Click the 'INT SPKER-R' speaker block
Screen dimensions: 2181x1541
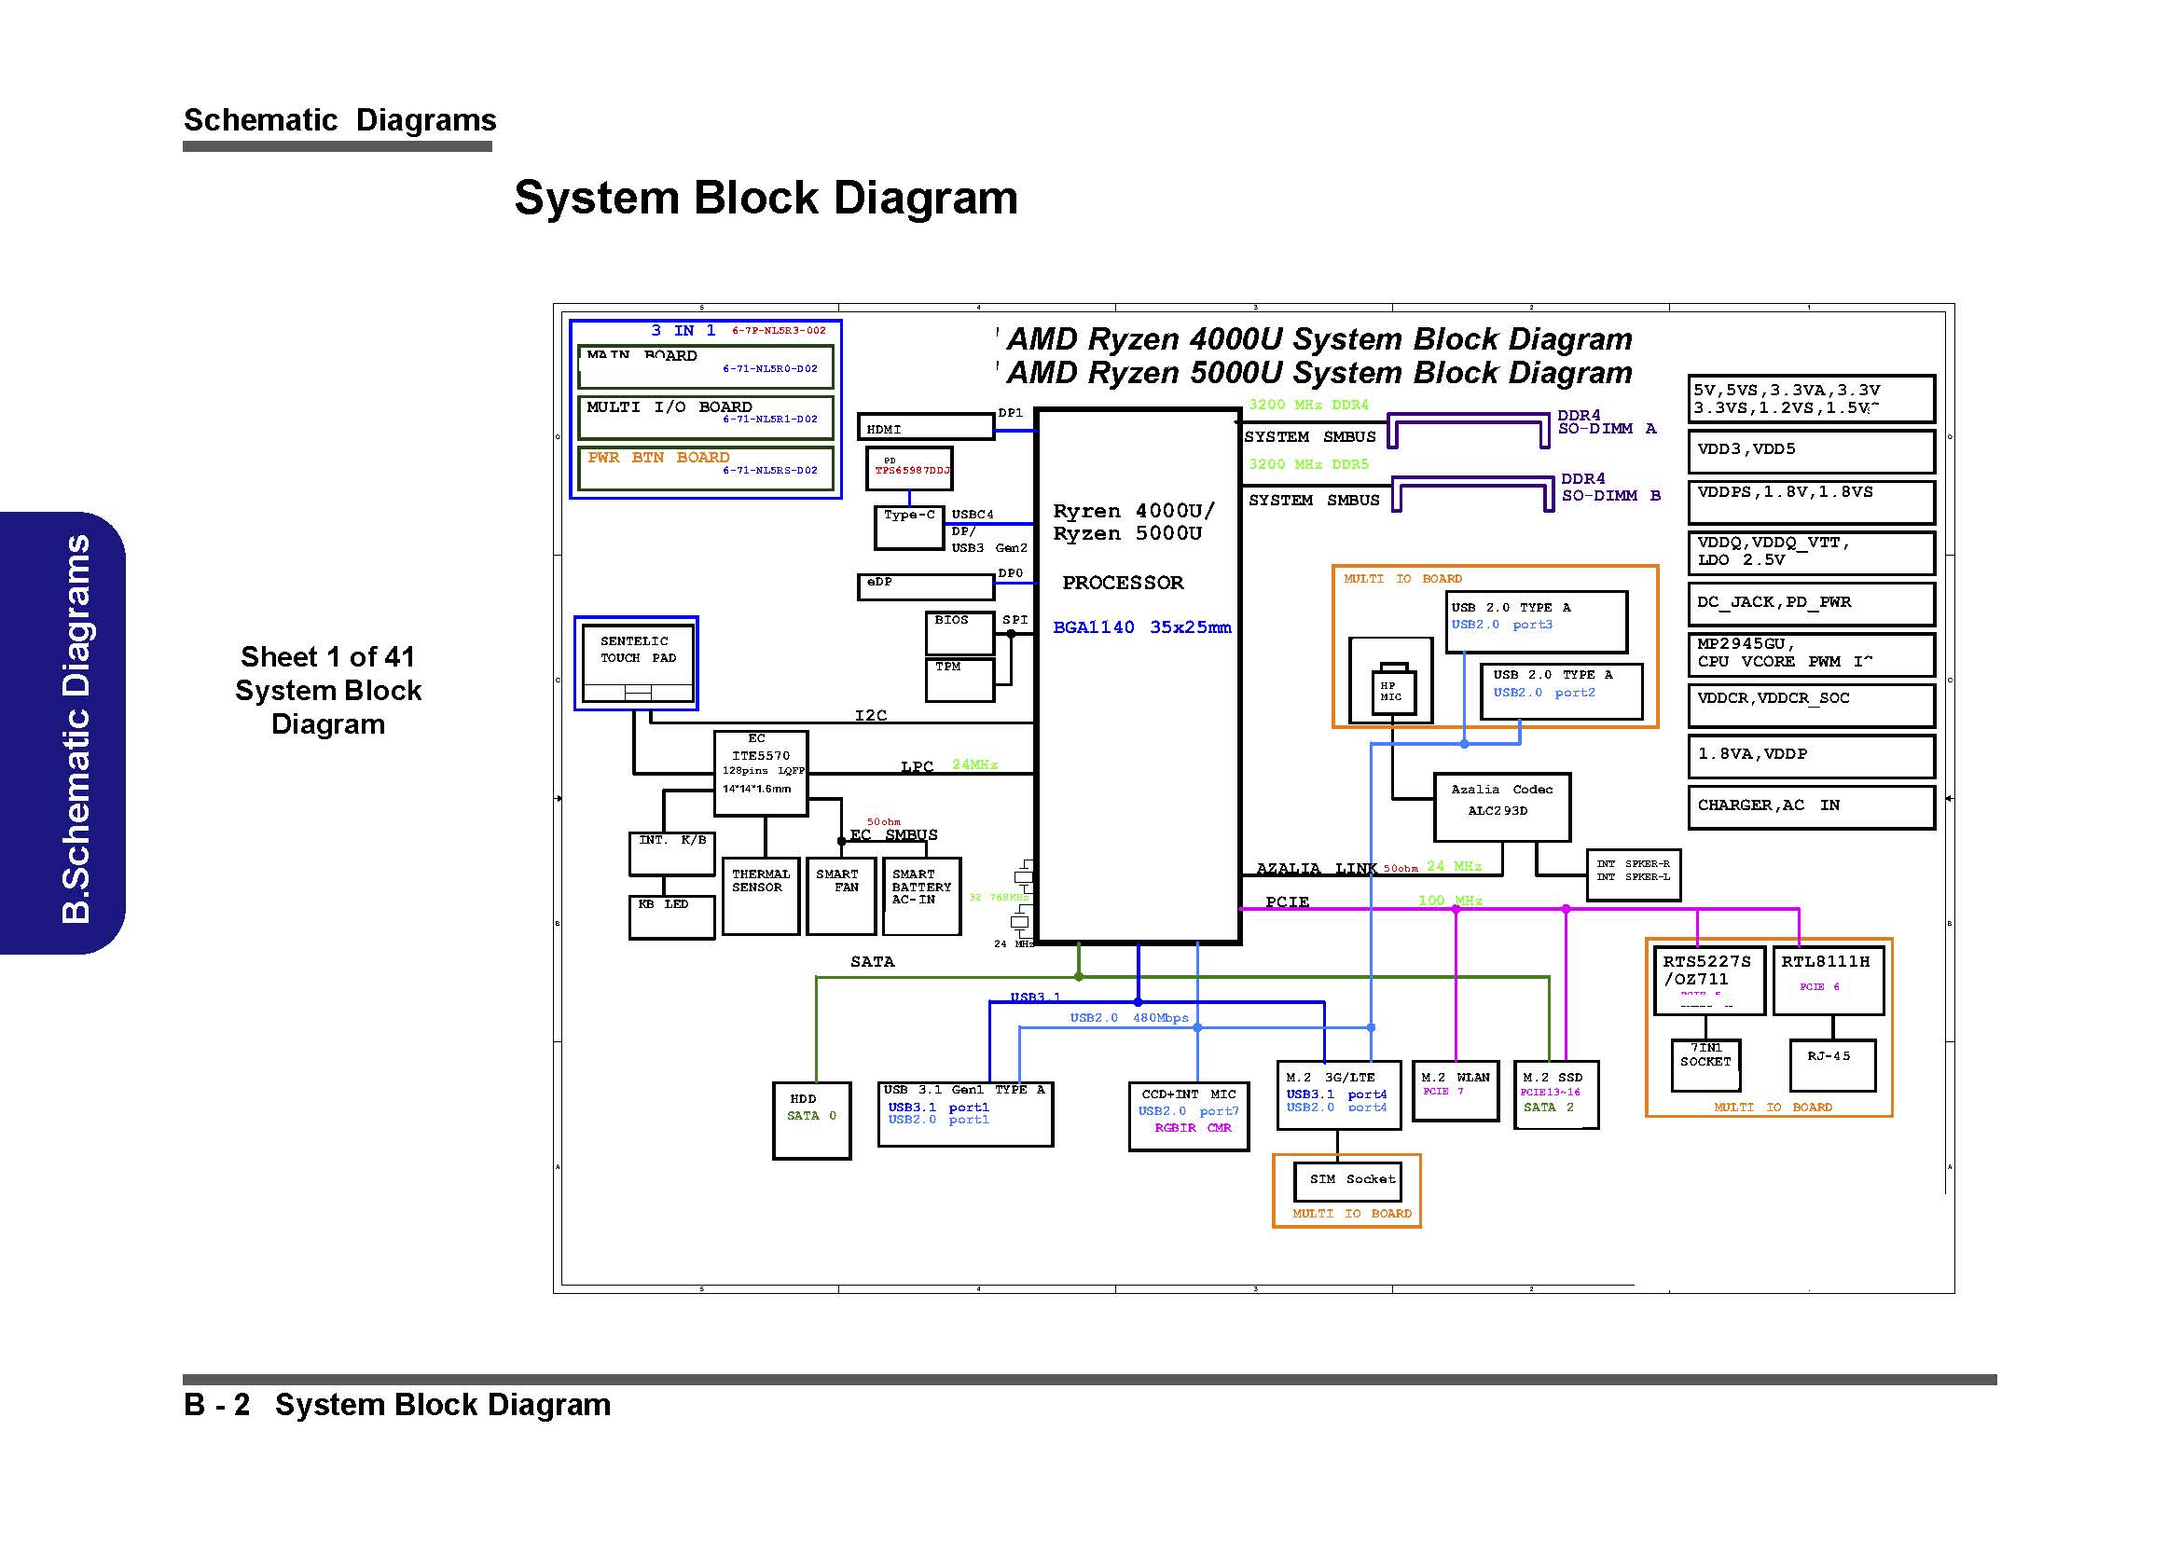1633,874
